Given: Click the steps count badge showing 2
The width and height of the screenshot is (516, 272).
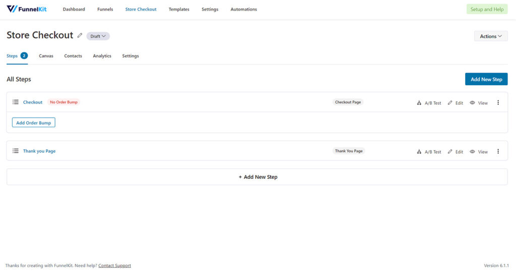Looking at the screenshot, I should pyautogui.click(x=24, y=55).
